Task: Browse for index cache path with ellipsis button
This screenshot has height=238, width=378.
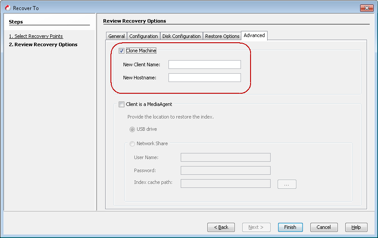Action: [287, 184]
